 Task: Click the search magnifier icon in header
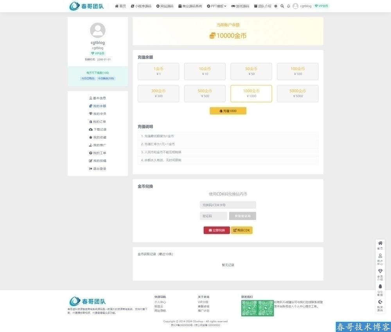coord(282,6)
